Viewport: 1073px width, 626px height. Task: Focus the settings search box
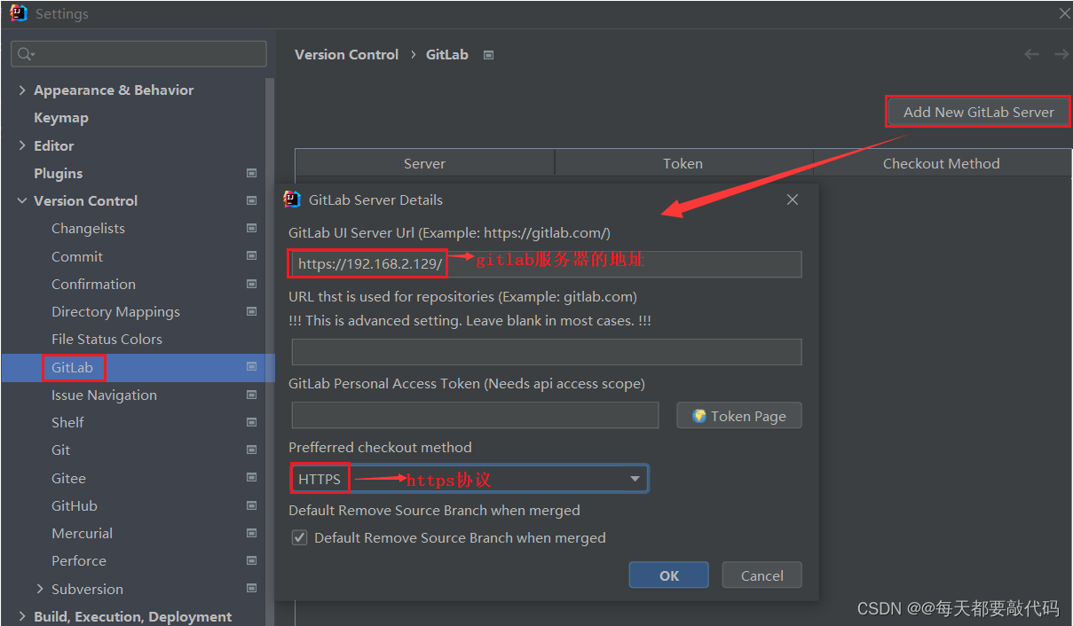click(139, 54)
